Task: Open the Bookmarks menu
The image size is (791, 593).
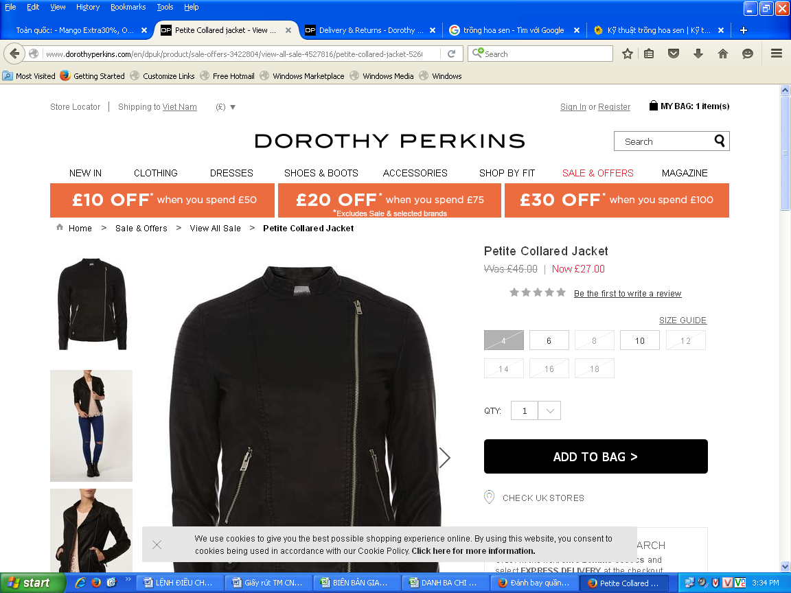Action: (x=128, y=7)
